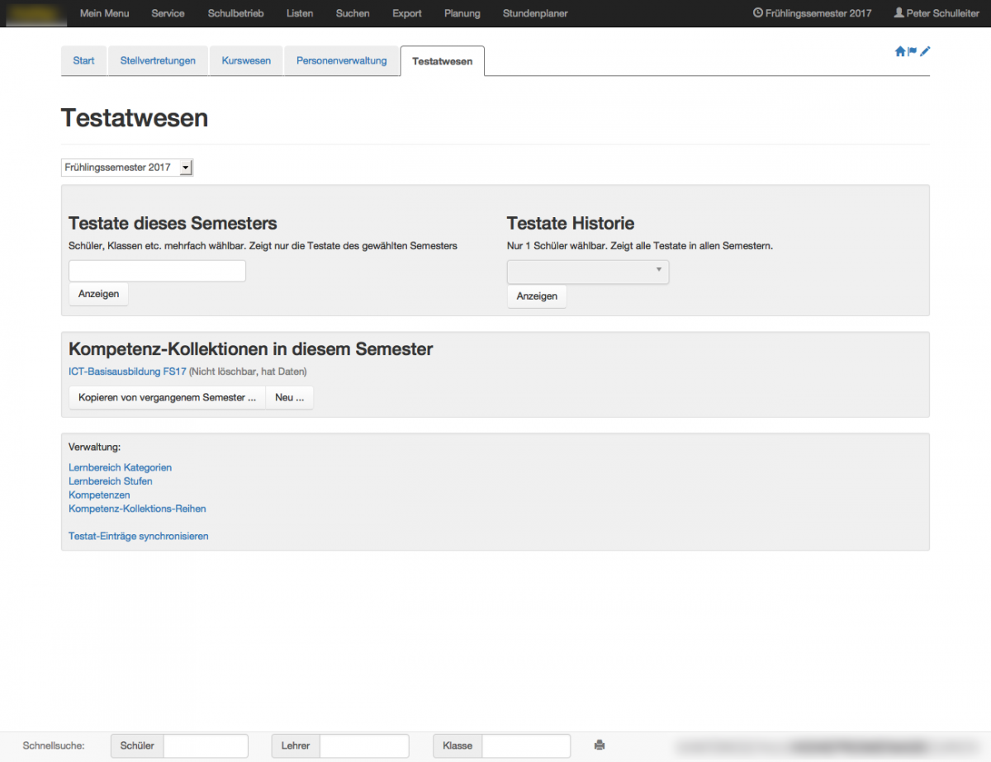Click the printer icon in bottom bar
The image size is (991, 762).
600,745
